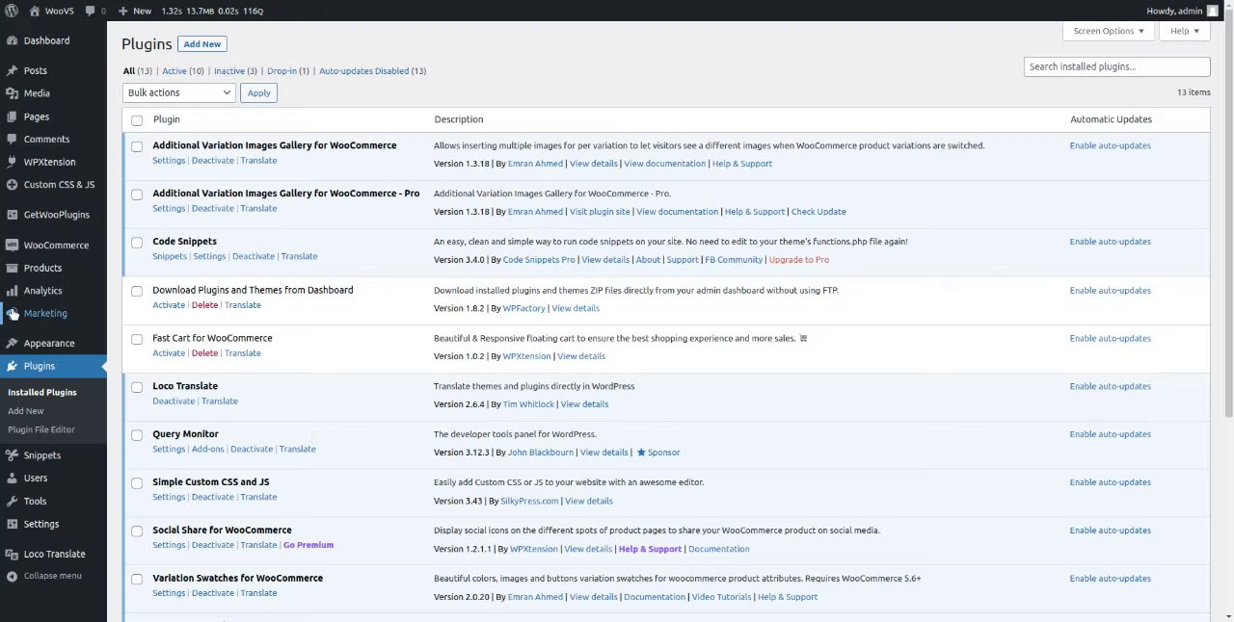Screen dimensions: 1234x622
Task: Click the Collapse menu arrow icon
Action: 12,576
